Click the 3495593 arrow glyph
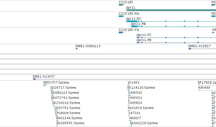This screenshot has width=216, height=127. (x=129, y=95)
